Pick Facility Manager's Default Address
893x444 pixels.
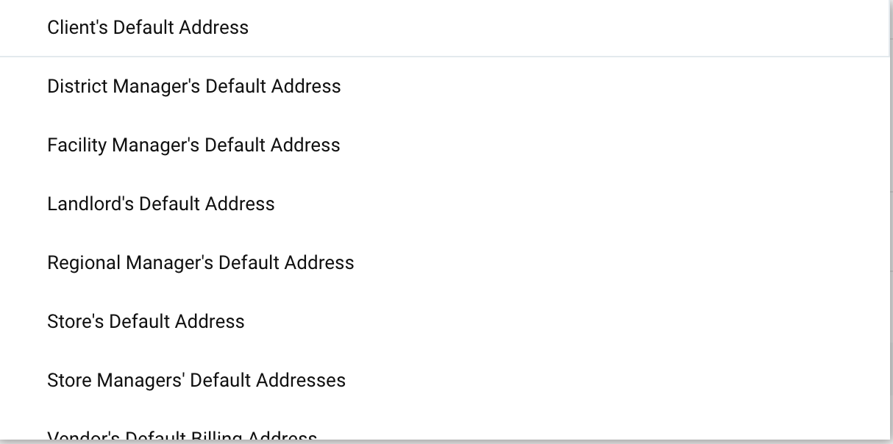tap(193, 146)
